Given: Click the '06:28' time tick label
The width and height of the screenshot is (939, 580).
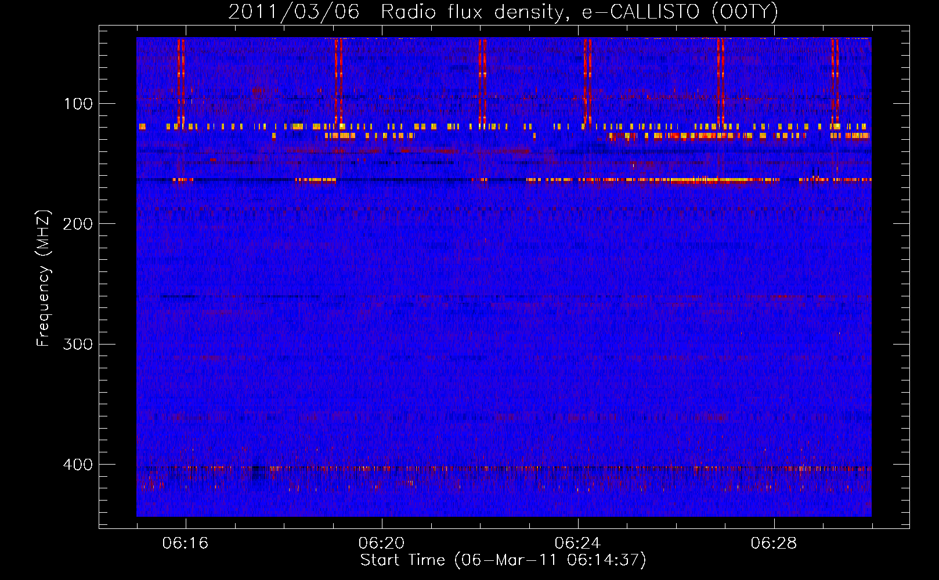Looking at the screenshot, I should (x=774, y=543).
